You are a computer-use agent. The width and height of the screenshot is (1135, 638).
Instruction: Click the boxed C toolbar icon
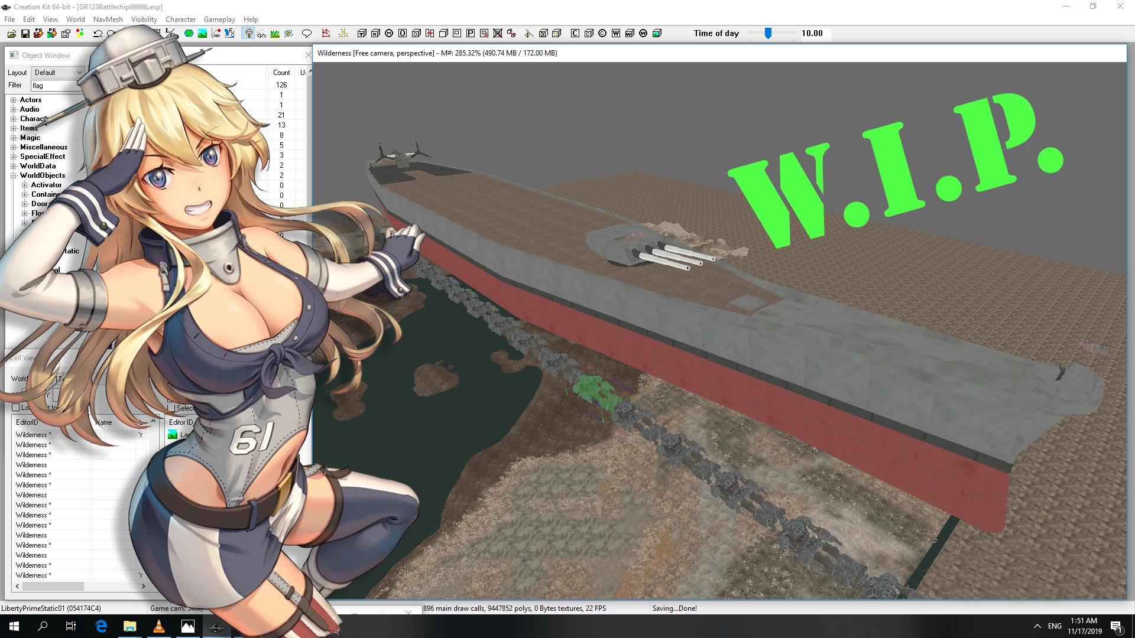[x=575, y=34]
